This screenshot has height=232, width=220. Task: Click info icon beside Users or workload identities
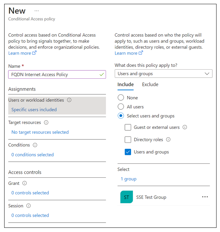coord(69,100)
